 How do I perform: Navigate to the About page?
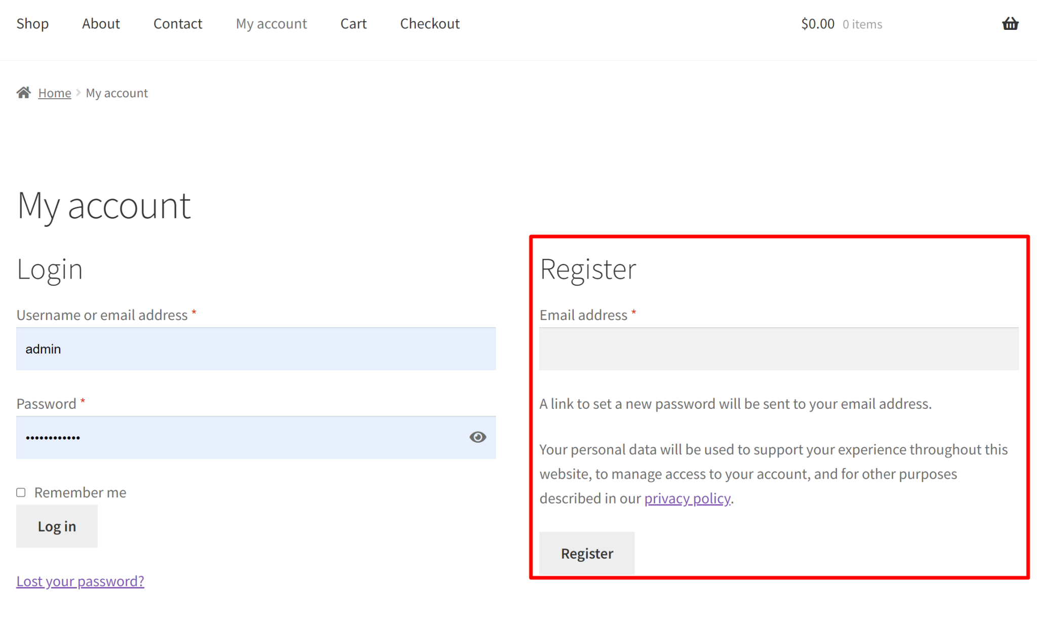click(101, 23)
